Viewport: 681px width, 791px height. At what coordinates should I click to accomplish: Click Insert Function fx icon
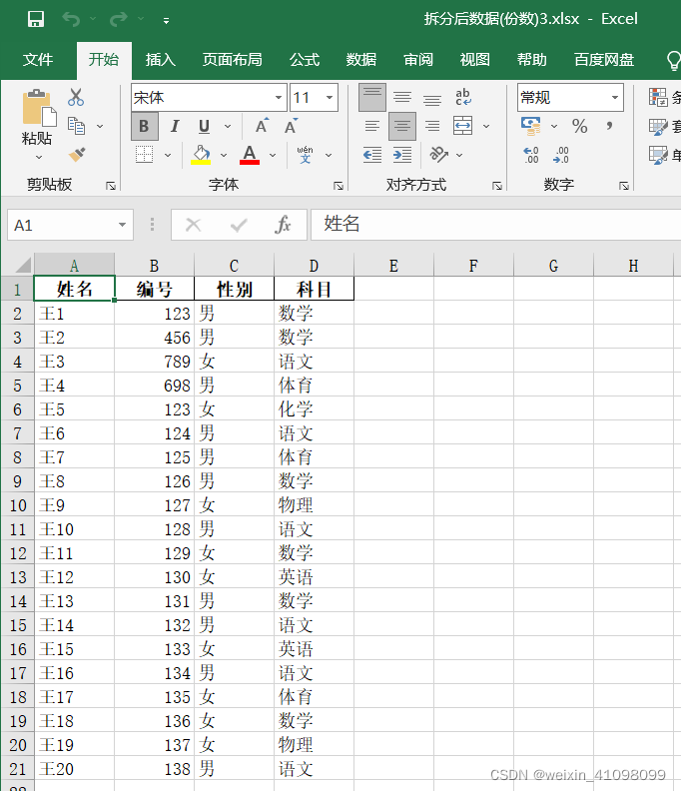coord(284,225)
